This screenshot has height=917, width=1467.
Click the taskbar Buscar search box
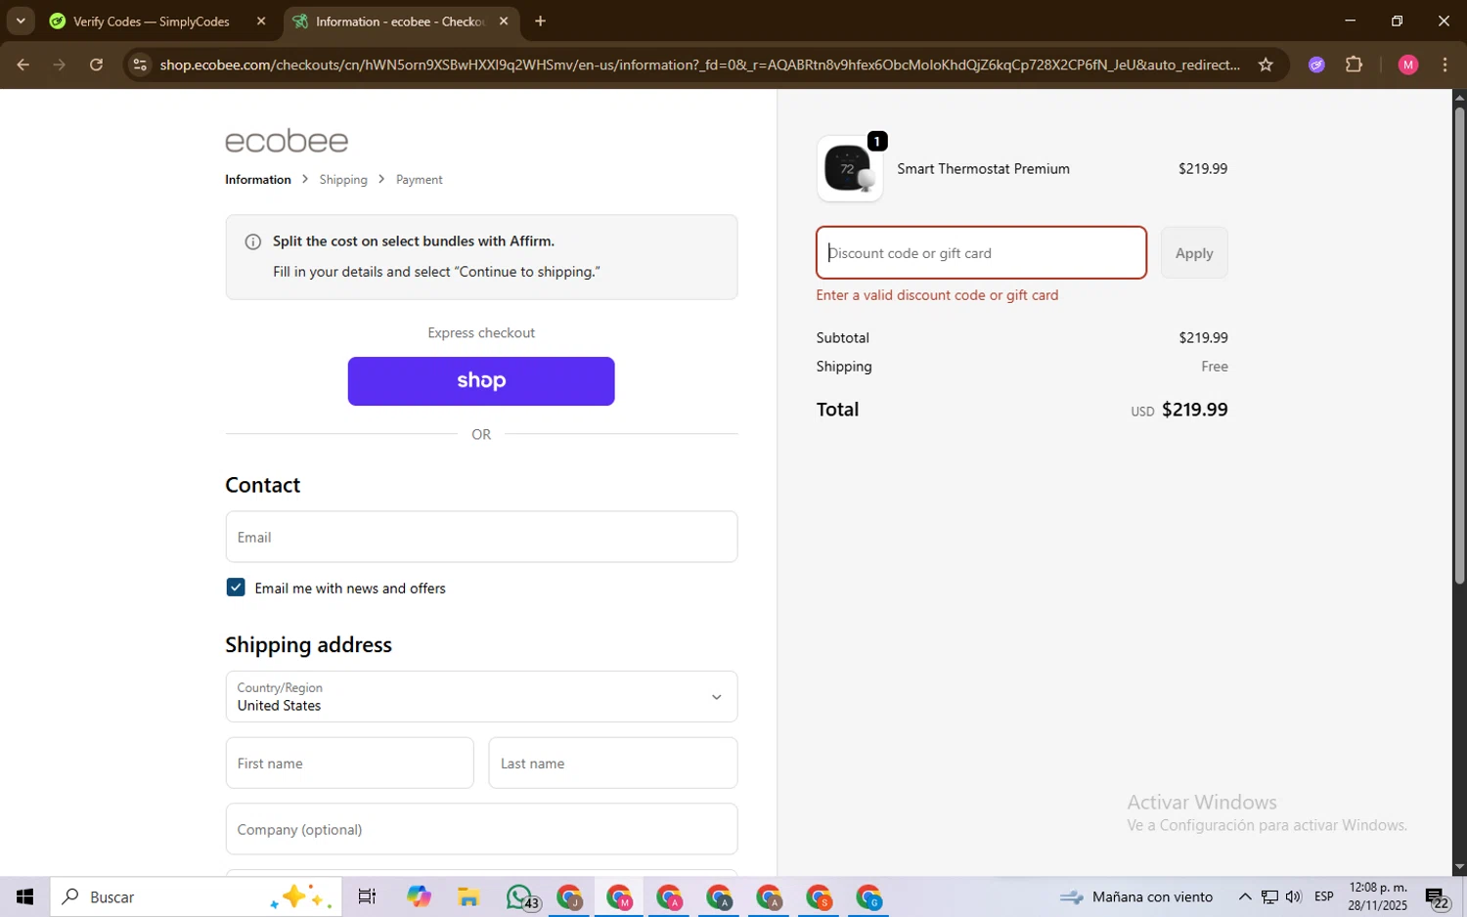coord(196,896)
